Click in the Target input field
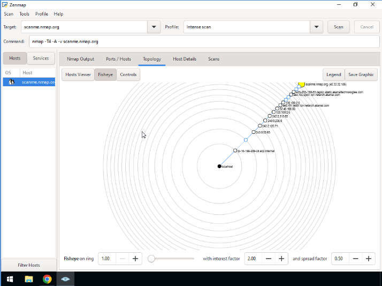The image size is (382, 286). point(84,27)
